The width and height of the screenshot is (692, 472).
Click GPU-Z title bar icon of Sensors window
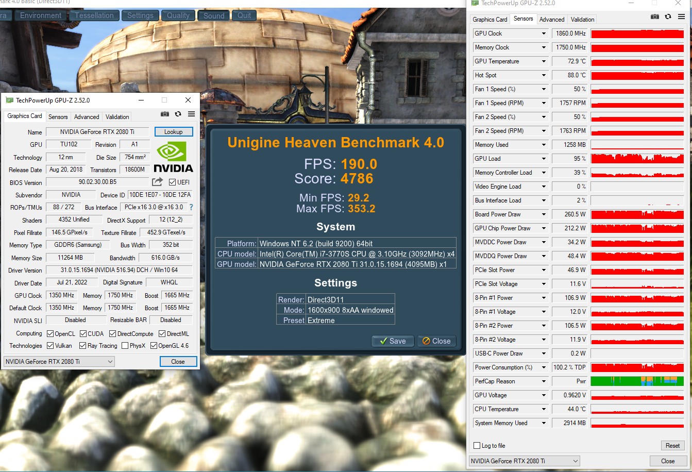[475, 3]
